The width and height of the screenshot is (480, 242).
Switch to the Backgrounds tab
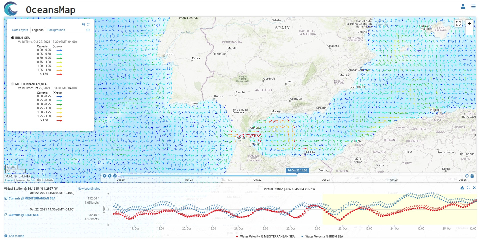[x=56, y=30]
